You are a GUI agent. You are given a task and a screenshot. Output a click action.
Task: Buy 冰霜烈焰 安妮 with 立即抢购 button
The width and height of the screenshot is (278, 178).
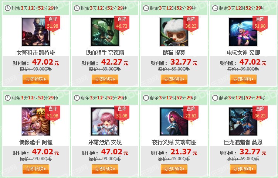(105, 169)
